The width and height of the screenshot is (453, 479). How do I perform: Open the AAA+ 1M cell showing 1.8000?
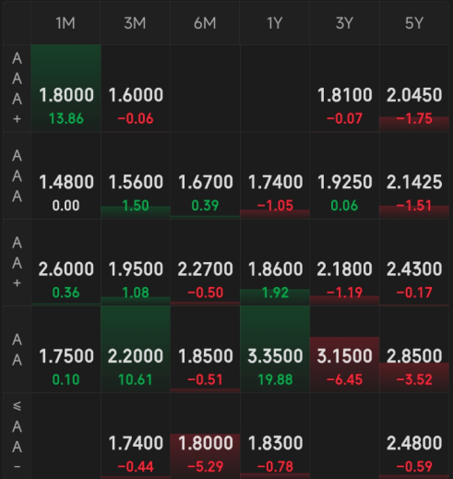pos(66,89)
